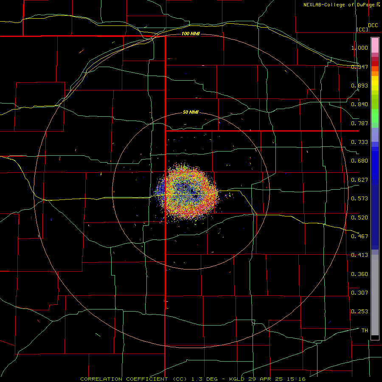Click the 0.893 scale value
Image resolution: width=382 pixels, height=382 pixels.
click(360, 85)
